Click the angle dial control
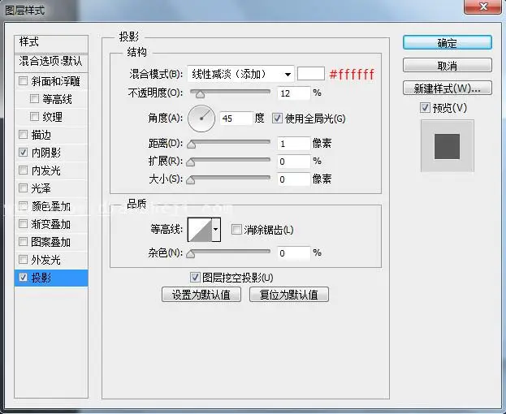The width and height of the screenshot is (506, 414). (201, 119)
